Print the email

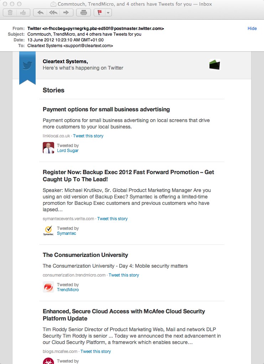click(x=84, y=13)
